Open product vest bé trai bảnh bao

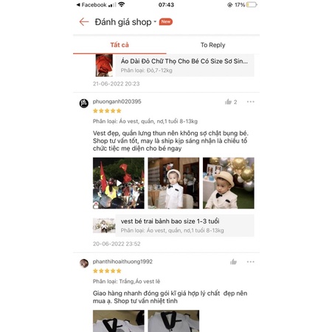pyautogui.click(x=173, y=226)
